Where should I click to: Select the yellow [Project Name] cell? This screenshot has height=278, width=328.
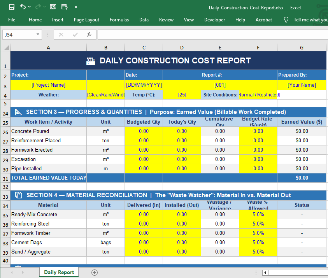coord(48,85)
